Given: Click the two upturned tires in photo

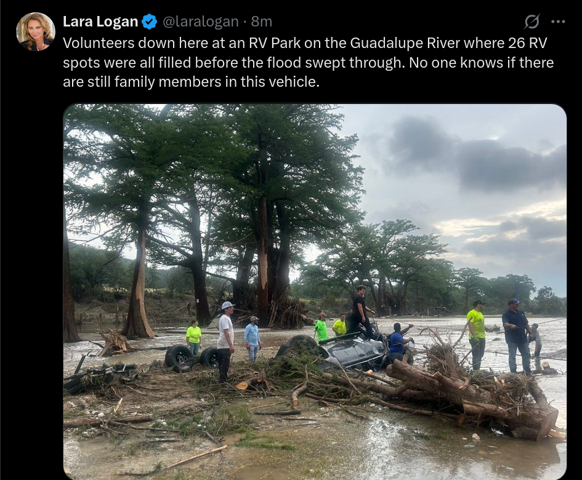Looking at the screenshot, I should point(192,358).
